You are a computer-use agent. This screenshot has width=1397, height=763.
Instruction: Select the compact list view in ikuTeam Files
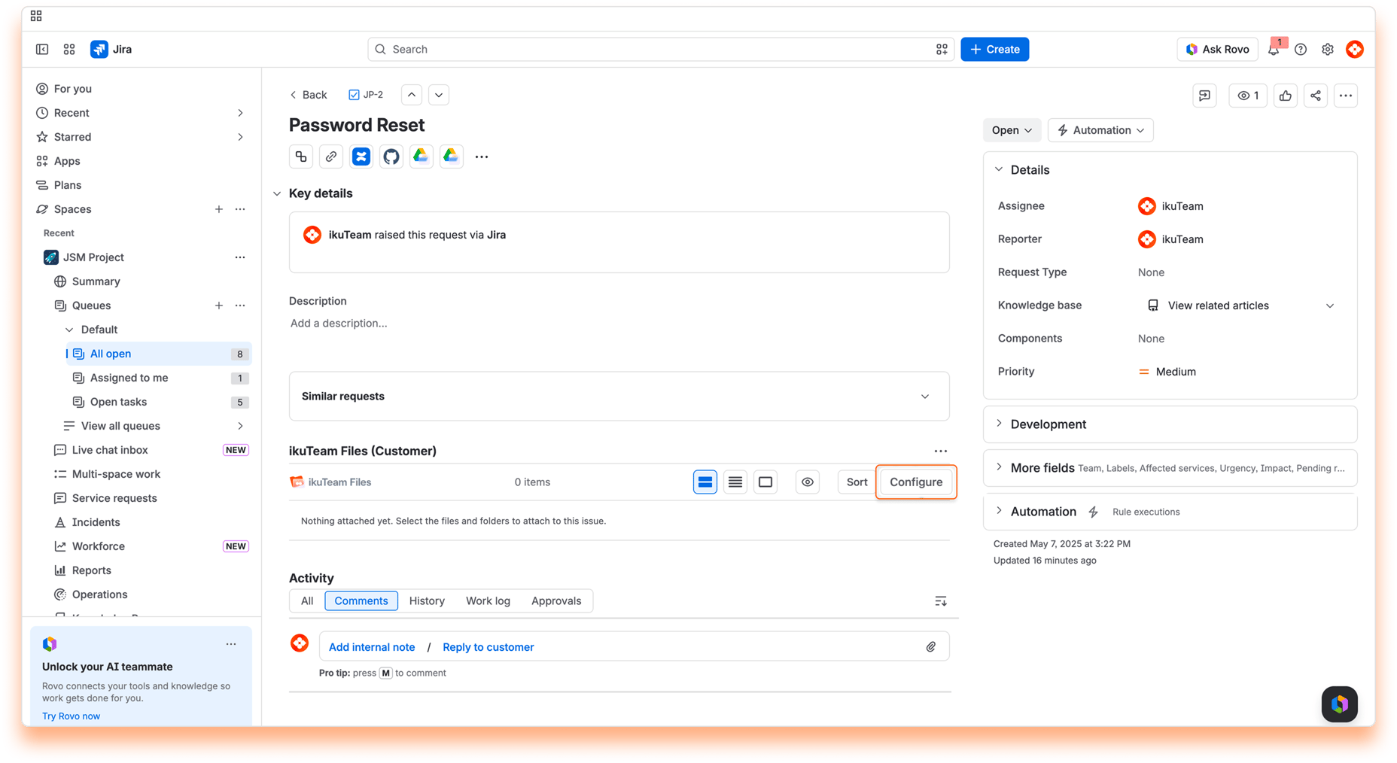point(735,482)
